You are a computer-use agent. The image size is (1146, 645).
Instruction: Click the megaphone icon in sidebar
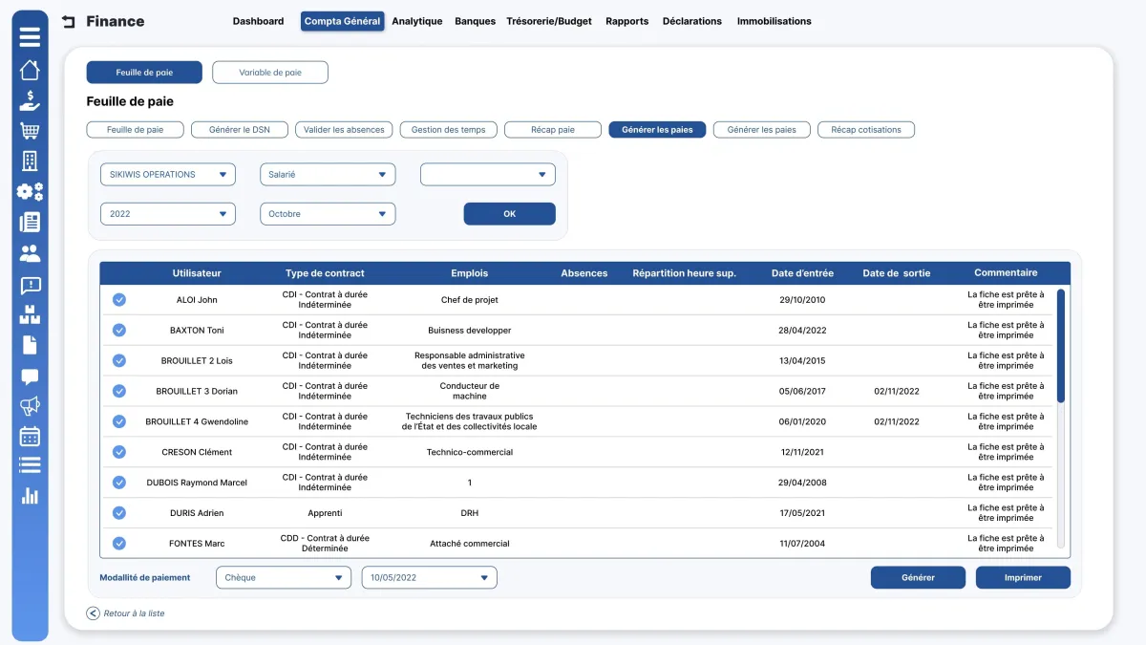(x=30, y=406)
